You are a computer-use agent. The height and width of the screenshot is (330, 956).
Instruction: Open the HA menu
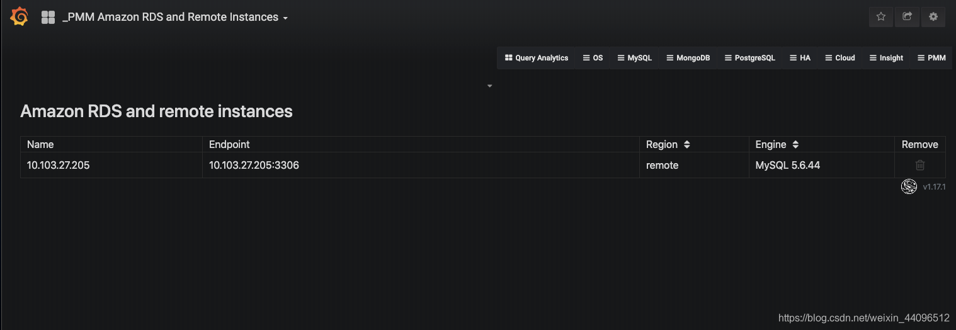pyautogui.click(x=800, y=58)
